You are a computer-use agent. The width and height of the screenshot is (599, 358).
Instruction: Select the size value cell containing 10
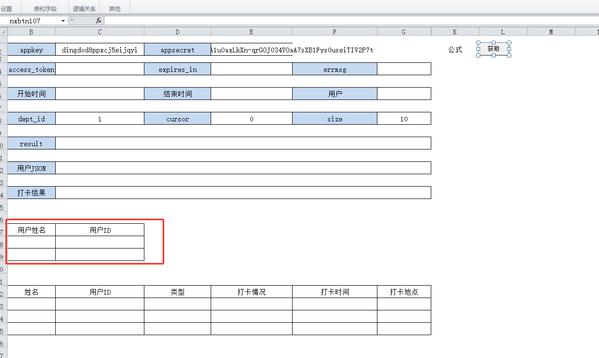[x=404, y=119]
